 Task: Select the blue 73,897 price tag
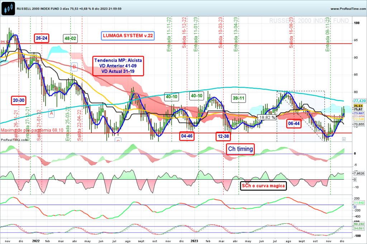359,113
